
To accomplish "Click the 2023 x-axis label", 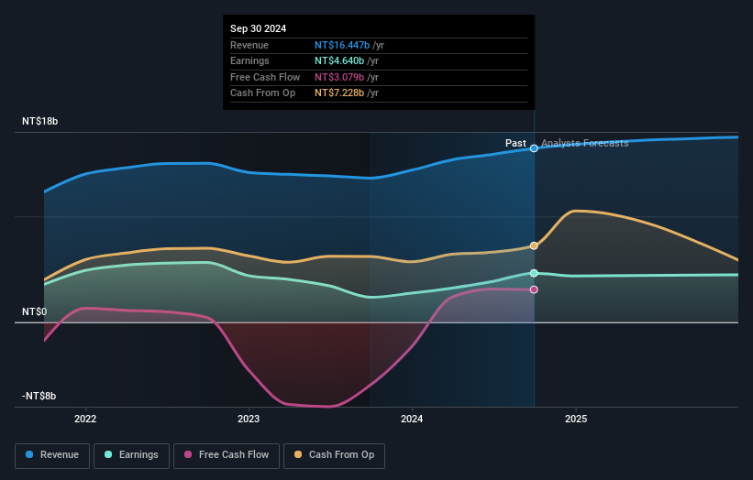I will click(249, 419).
